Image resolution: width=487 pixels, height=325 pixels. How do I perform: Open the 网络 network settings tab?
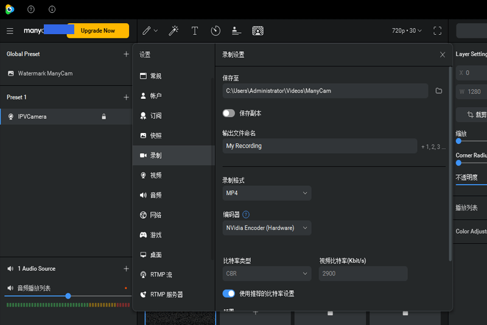pyautogui.click(x=173, y=215)
